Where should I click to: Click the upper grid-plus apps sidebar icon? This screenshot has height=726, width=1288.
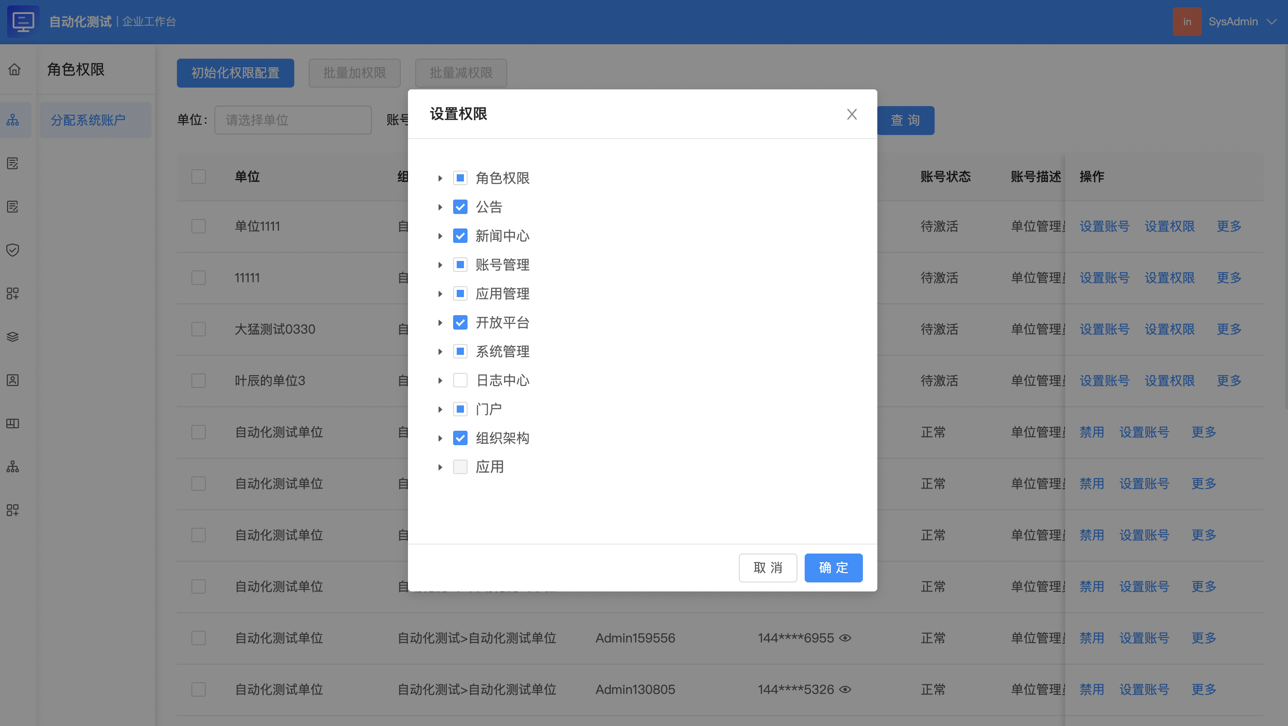(x=13, y=293)
